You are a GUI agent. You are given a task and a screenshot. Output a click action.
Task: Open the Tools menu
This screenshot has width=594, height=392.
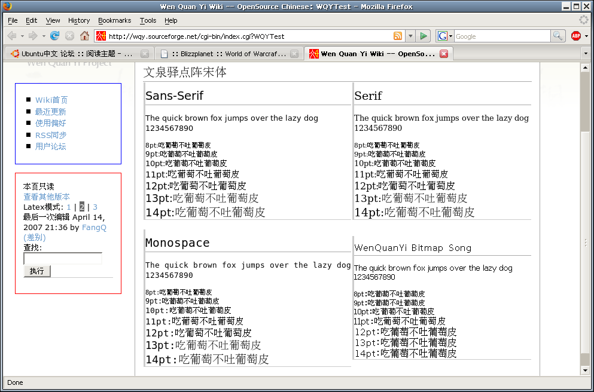pyautogui.click(x=148, y=20)
